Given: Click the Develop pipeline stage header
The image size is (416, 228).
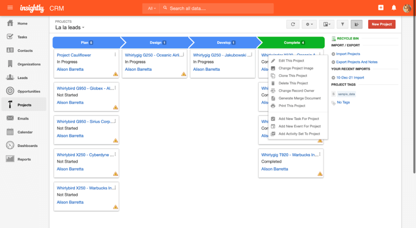Looking at the screenshot, I should (x=226, y=43).
